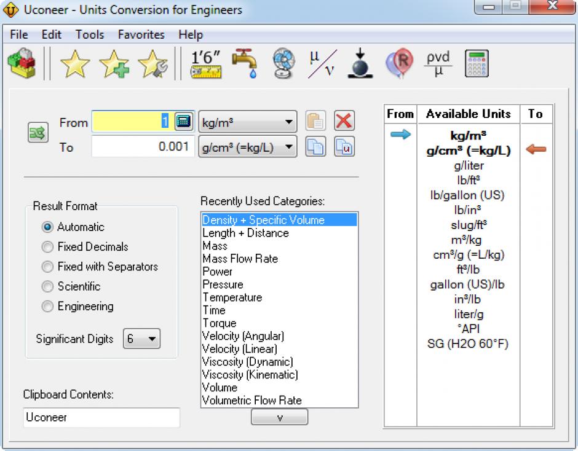
Task: Open the To unit g/cm³ dropdown
Action: 248,147
